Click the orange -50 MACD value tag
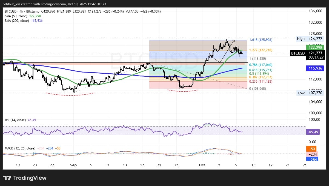This screenshot has width=329, height=186. (x=312, y=149)
